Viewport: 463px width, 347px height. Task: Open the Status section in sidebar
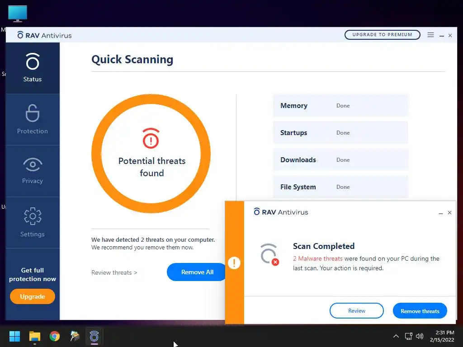pos(33,68)
